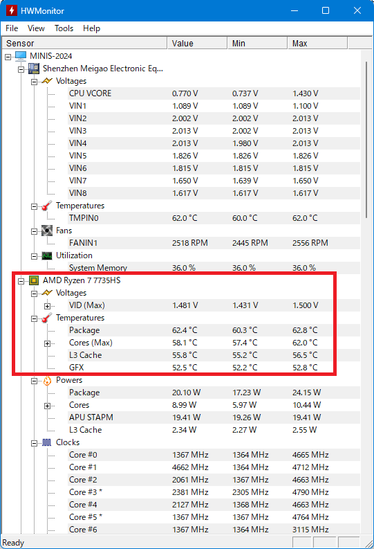Collapse the Clocks group
The width and height of the screenshot is (374, 549).
34,444
